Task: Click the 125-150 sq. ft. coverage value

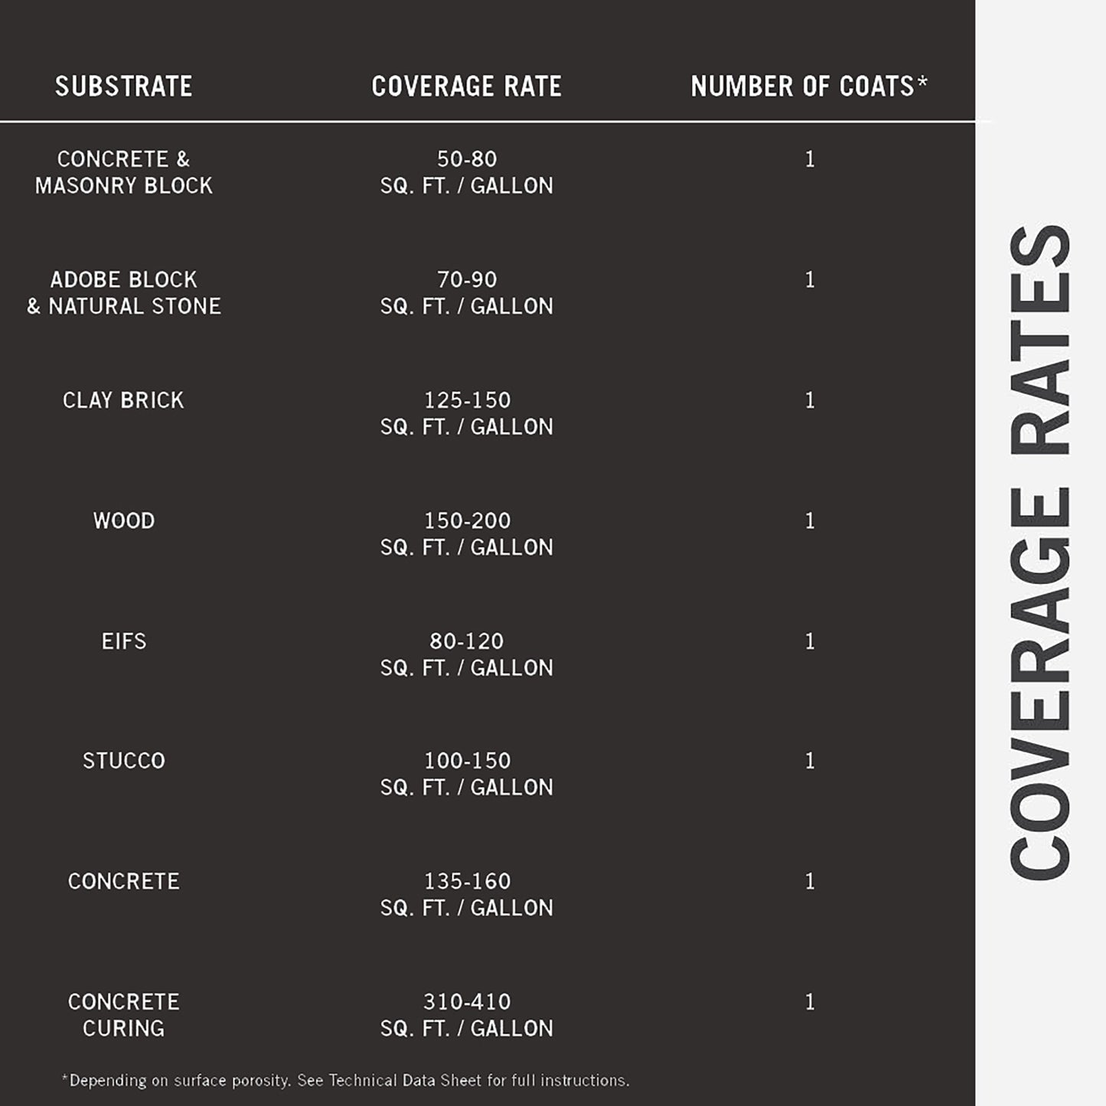Action: (466, 413)
